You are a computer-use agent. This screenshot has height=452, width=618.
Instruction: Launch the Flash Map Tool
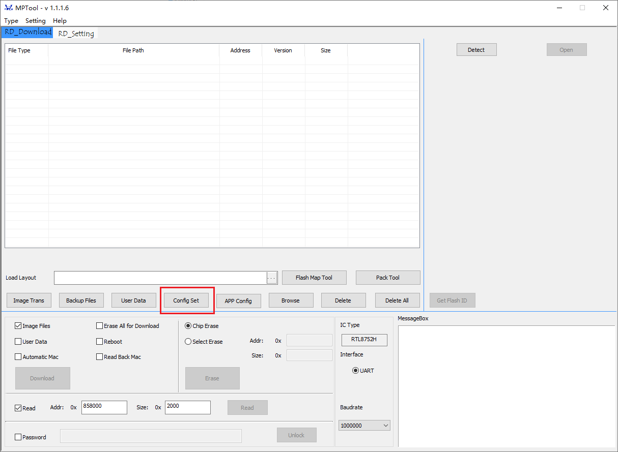[x=314, y=278]
